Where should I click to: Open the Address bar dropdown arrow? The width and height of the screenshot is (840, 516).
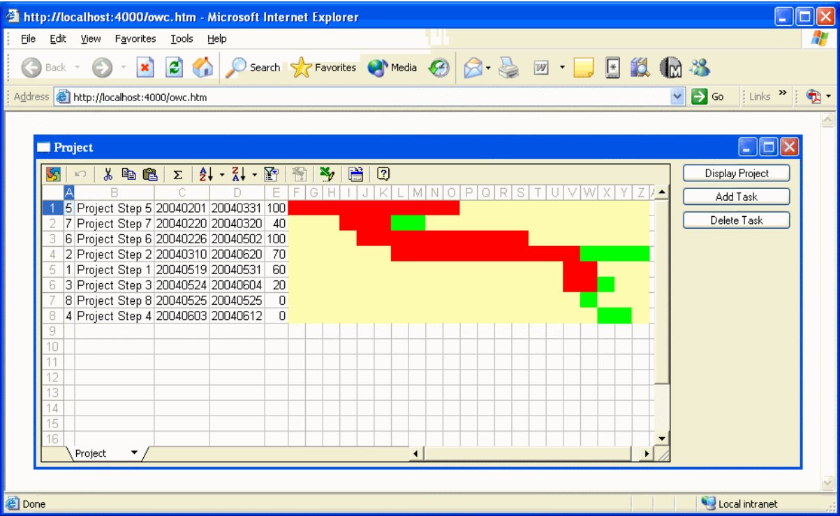677,97
